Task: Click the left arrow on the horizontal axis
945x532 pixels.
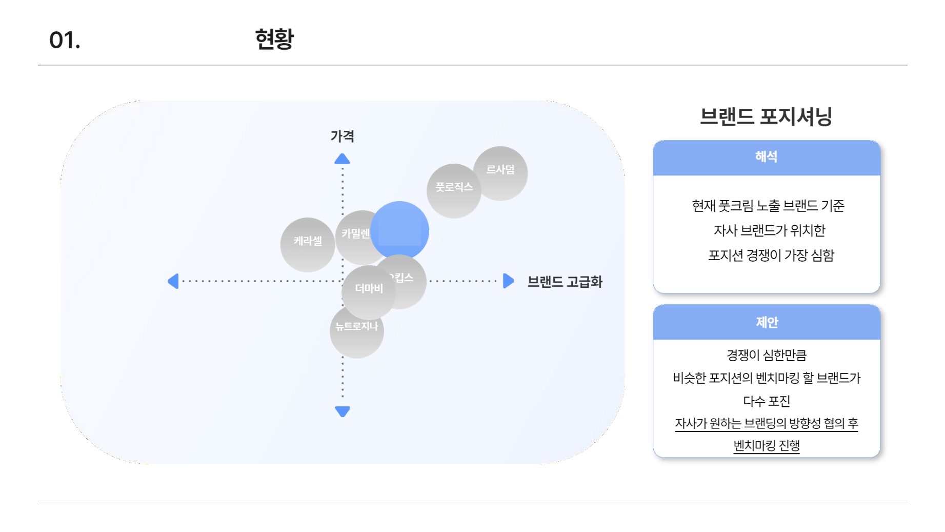Action: click(x=173, y=281)
